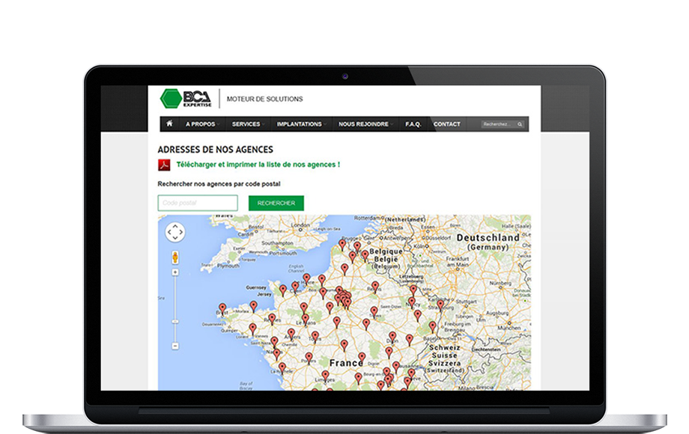Click the map zoom in plus button
Viewport: 689px width, 434px height.
pyautogui.click(x=175, y=272)
